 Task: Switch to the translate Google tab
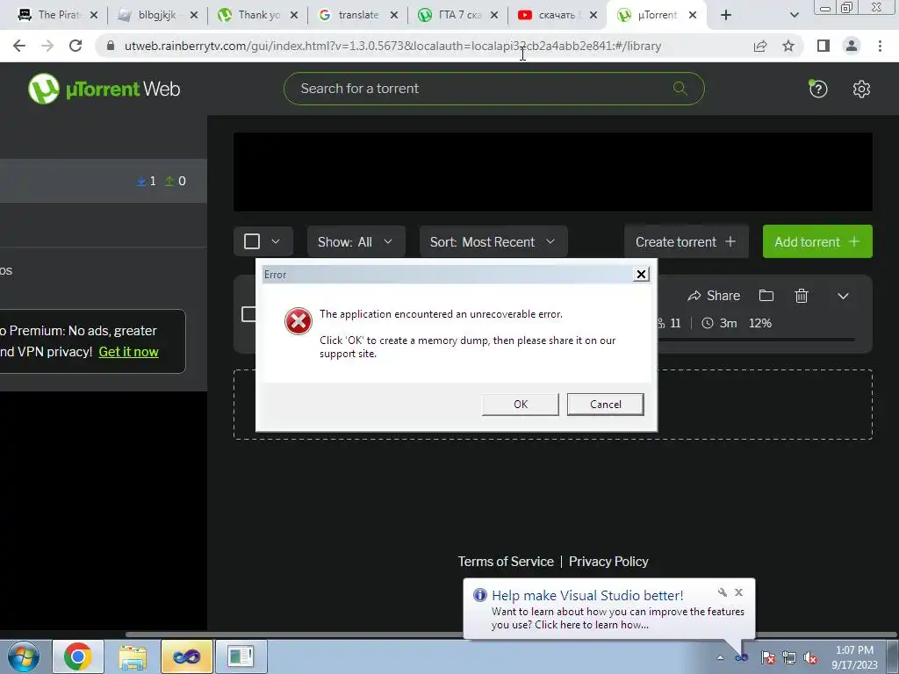pyautogui.click(x=357, y=16)
